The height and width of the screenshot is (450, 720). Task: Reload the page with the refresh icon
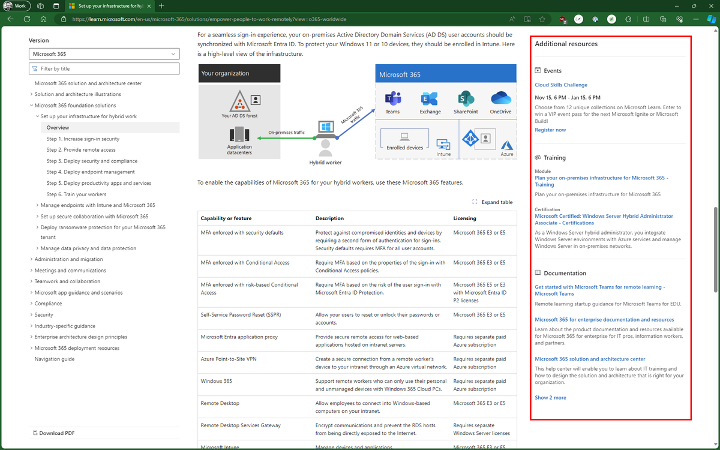(27, 19)
